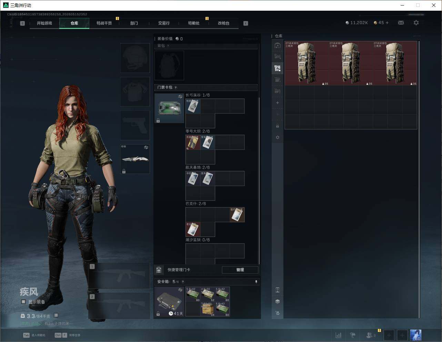Click the bottom warehouse sidebar transfer icon
The image size is (442, 342).
[278, 313]
